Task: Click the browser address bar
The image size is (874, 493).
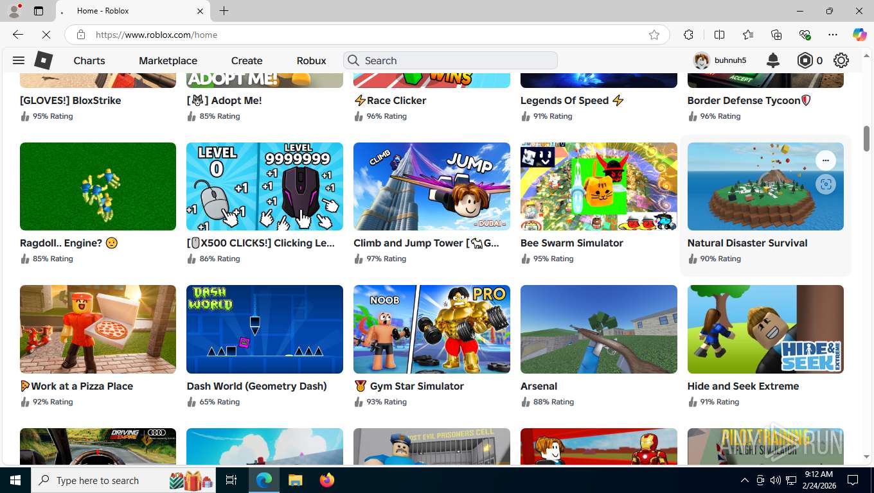Action: [366, 35]
